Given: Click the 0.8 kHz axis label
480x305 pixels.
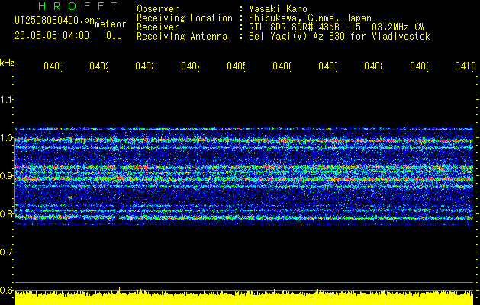Looking at the screenshot, I should click(6, 213).
